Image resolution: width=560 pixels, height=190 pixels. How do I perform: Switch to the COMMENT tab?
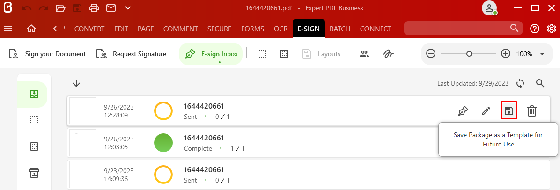coord(181,29)
